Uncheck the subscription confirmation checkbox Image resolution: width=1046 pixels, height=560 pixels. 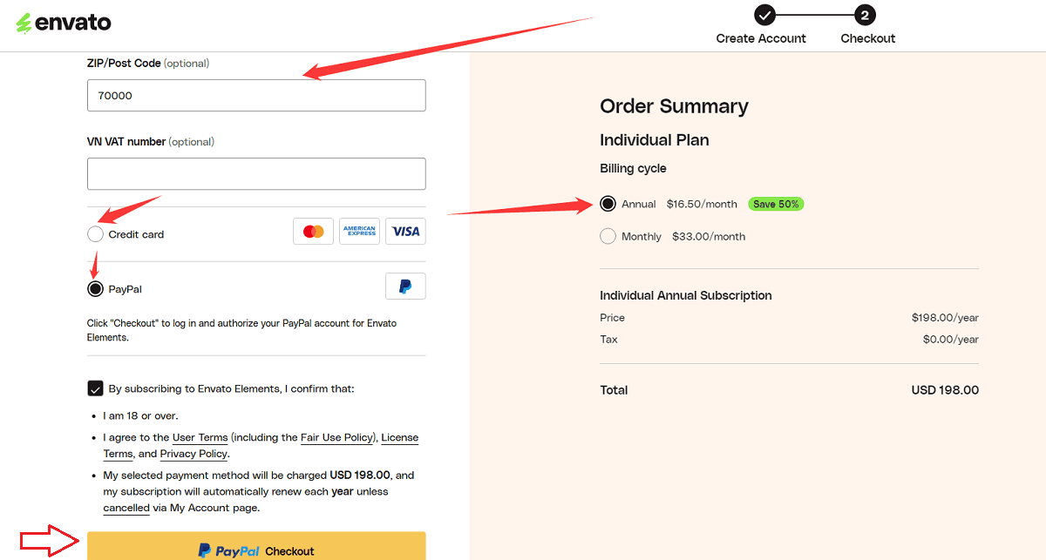96,388
